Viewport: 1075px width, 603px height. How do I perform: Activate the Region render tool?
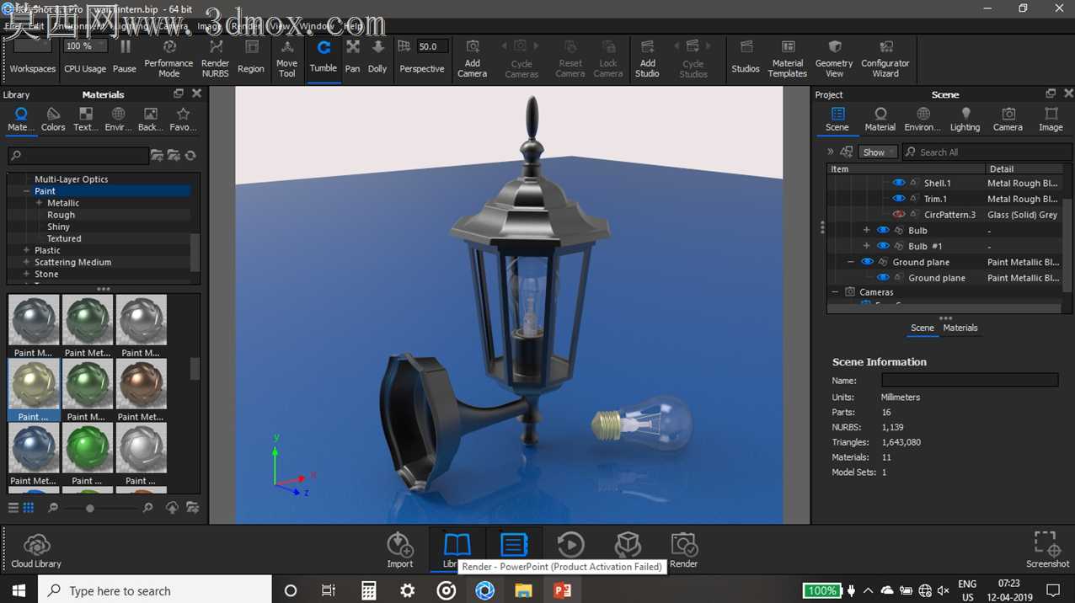(251, 57)
